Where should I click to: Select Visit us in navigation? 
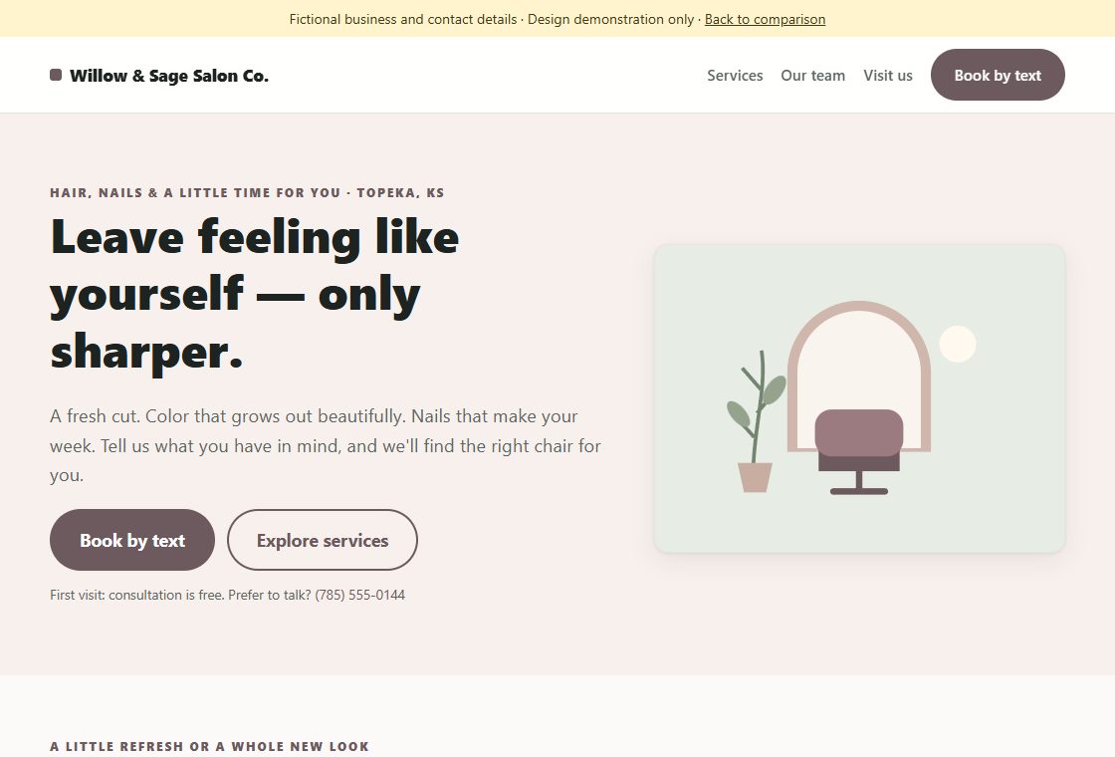887,76
